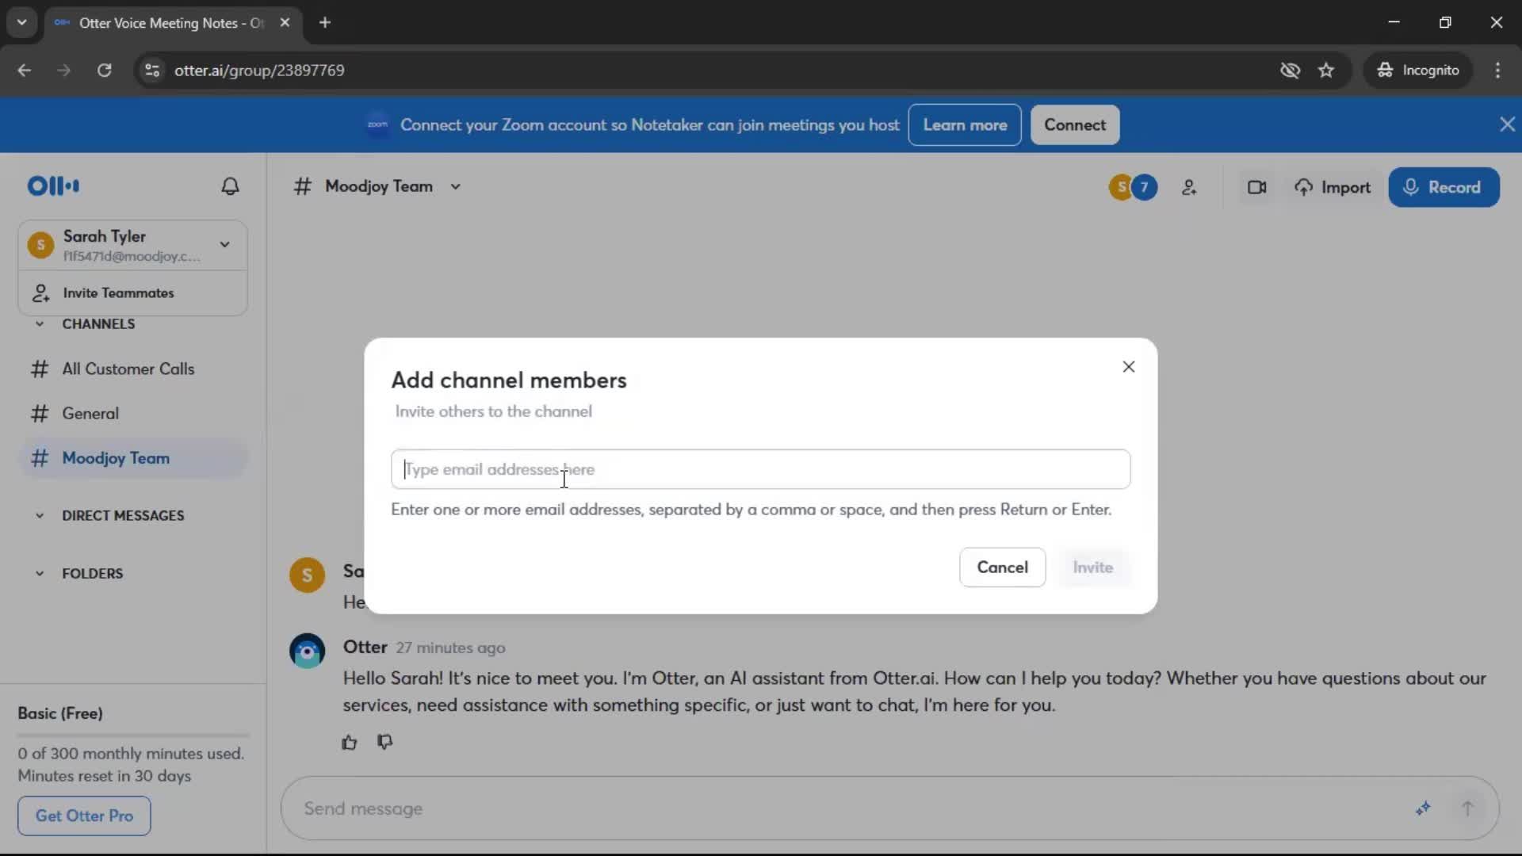Open notifications bell
Image resolution: width=1522 pixels, height=856 pixels.
tap(230, 186)
